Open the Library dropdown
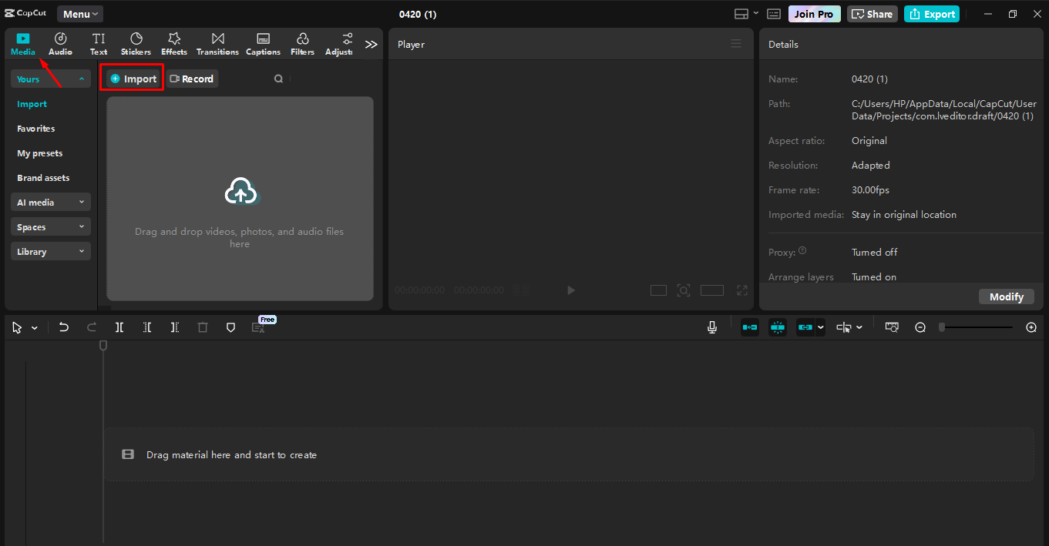 coord(50,251)
